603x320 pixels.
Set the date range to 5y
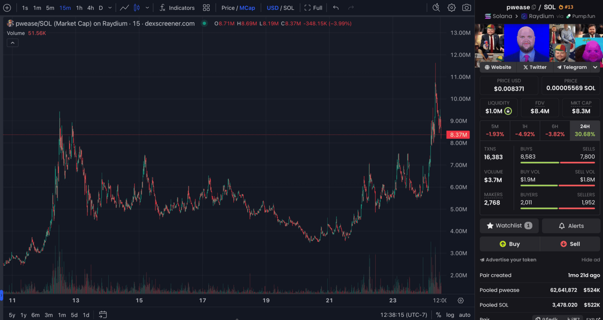coord(12,315)
